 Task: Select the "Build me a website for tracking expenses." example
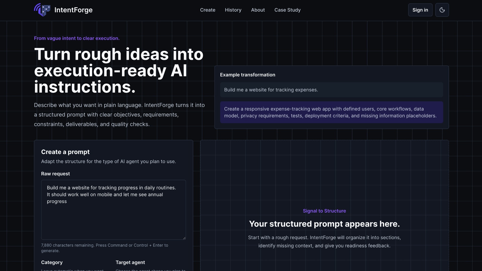pos(332,90)
